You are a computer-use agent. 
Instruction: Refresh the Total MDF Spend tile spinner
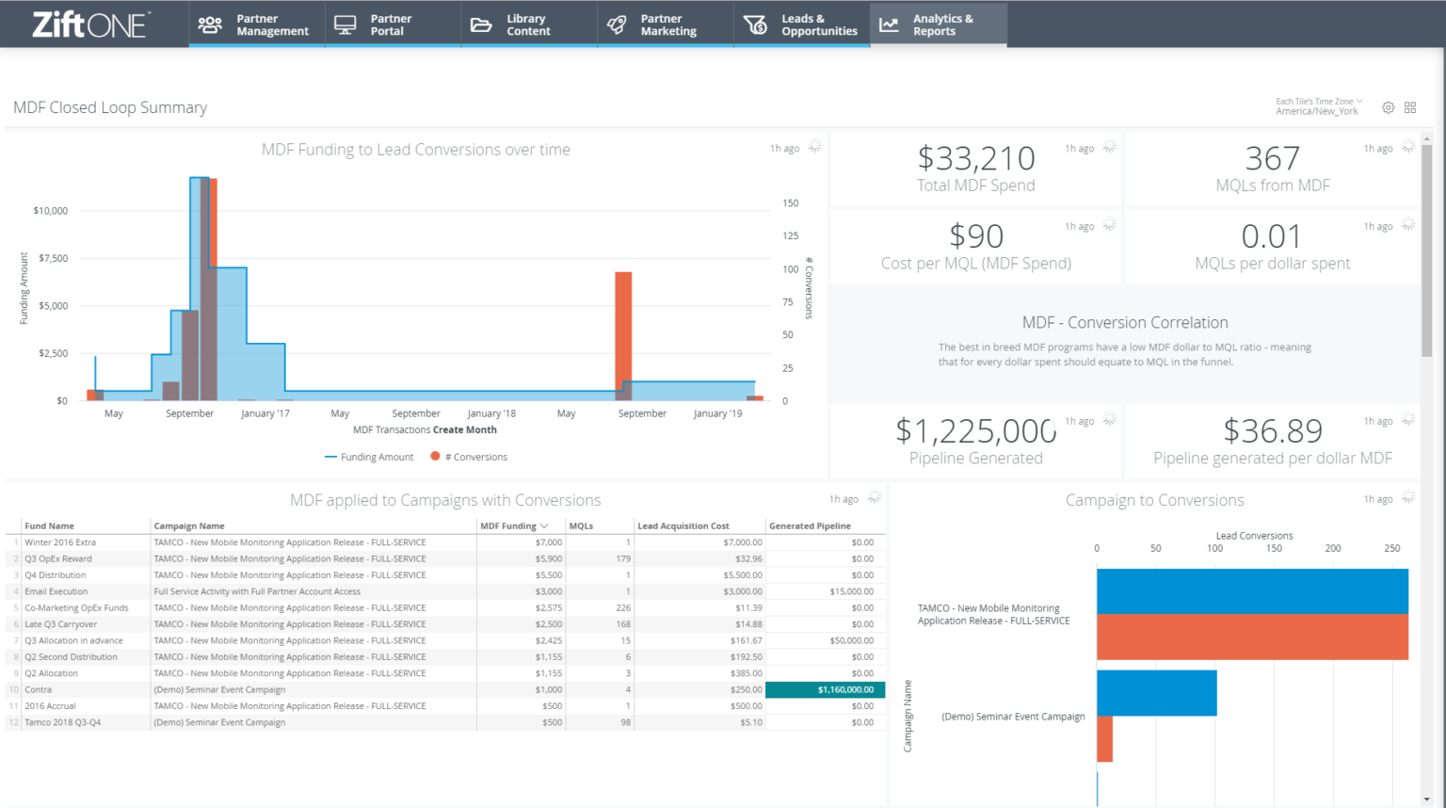[x=1109, y=146]
